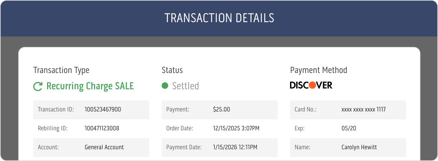Click the General Account value
Screen dimensions: 438x161
tap(104, 147)
